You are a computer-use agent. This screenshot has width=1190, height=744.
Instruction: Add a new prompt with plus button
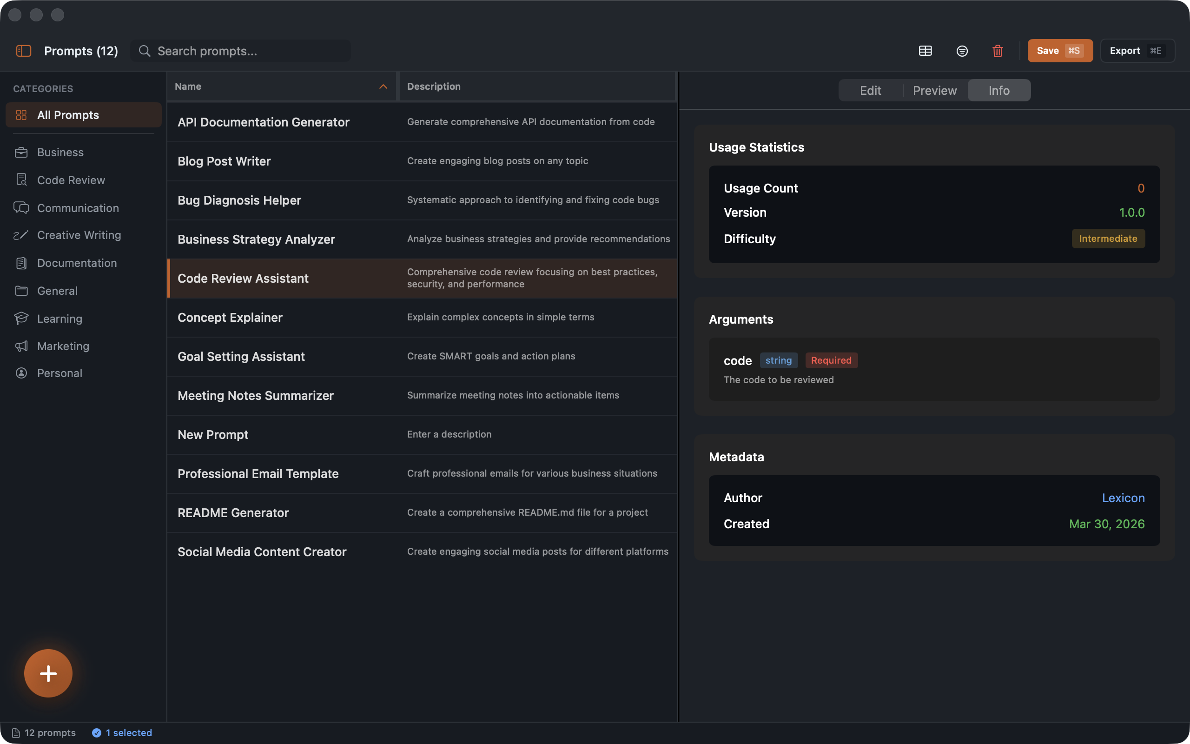(48, 673)
